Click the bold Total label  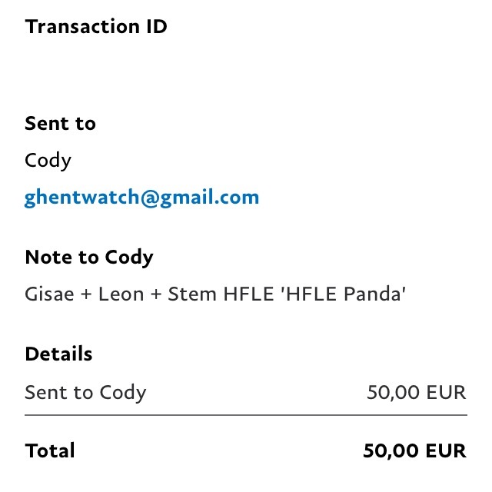(x=50, y=451)
